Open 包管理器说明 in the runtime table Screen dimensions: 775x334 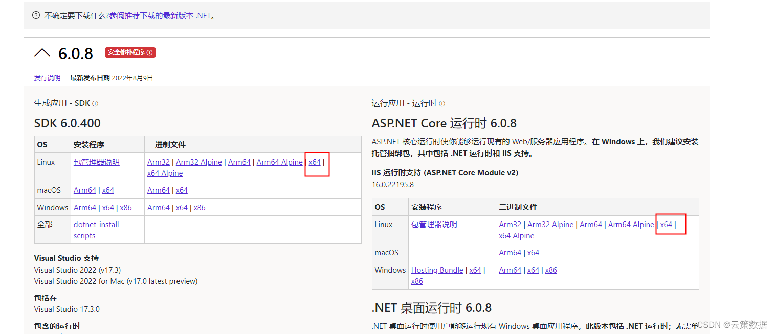(434, 224)
